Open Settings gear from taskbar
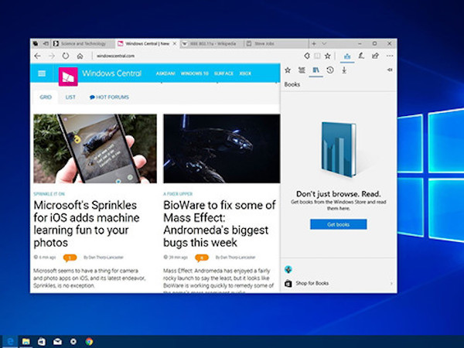This screenshot has width=464, height=348. click(73, 342)
